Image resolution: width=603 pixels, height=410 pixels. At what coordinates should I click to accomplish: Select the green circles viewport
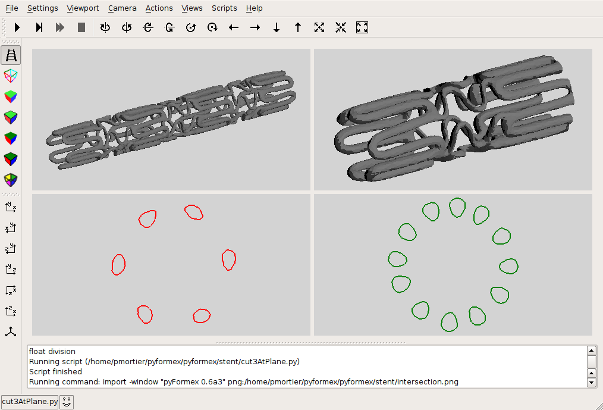pyautogui.click(x=453, y=265)
